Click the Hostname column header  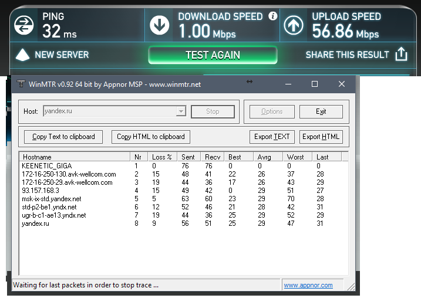pos(75,157)
